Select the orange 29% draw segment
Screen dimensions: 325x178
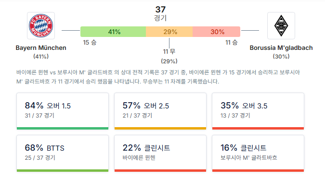pos(169,32)
